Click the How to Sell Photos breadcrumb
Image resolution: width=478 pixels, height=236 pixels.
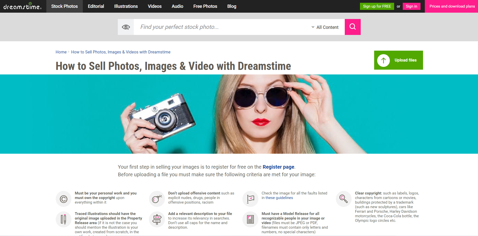coord(121,52)
